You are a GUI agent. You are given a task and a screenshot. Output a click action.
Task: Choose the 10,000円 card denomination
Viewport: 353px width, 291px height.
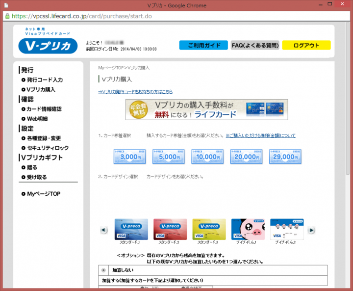(207, 157)
